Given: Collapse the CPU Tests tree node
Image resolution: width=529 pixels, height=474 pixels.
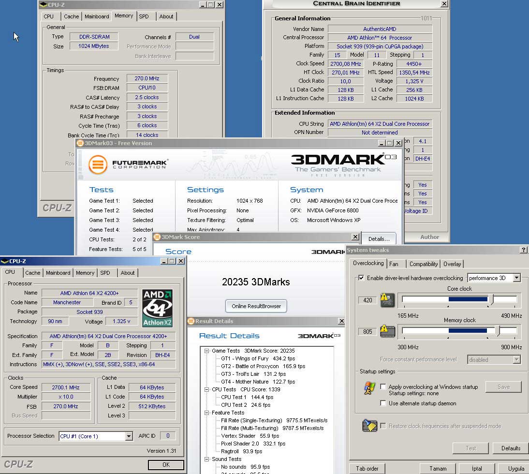Looking at the screenshot, I should (x=206, y=389).
